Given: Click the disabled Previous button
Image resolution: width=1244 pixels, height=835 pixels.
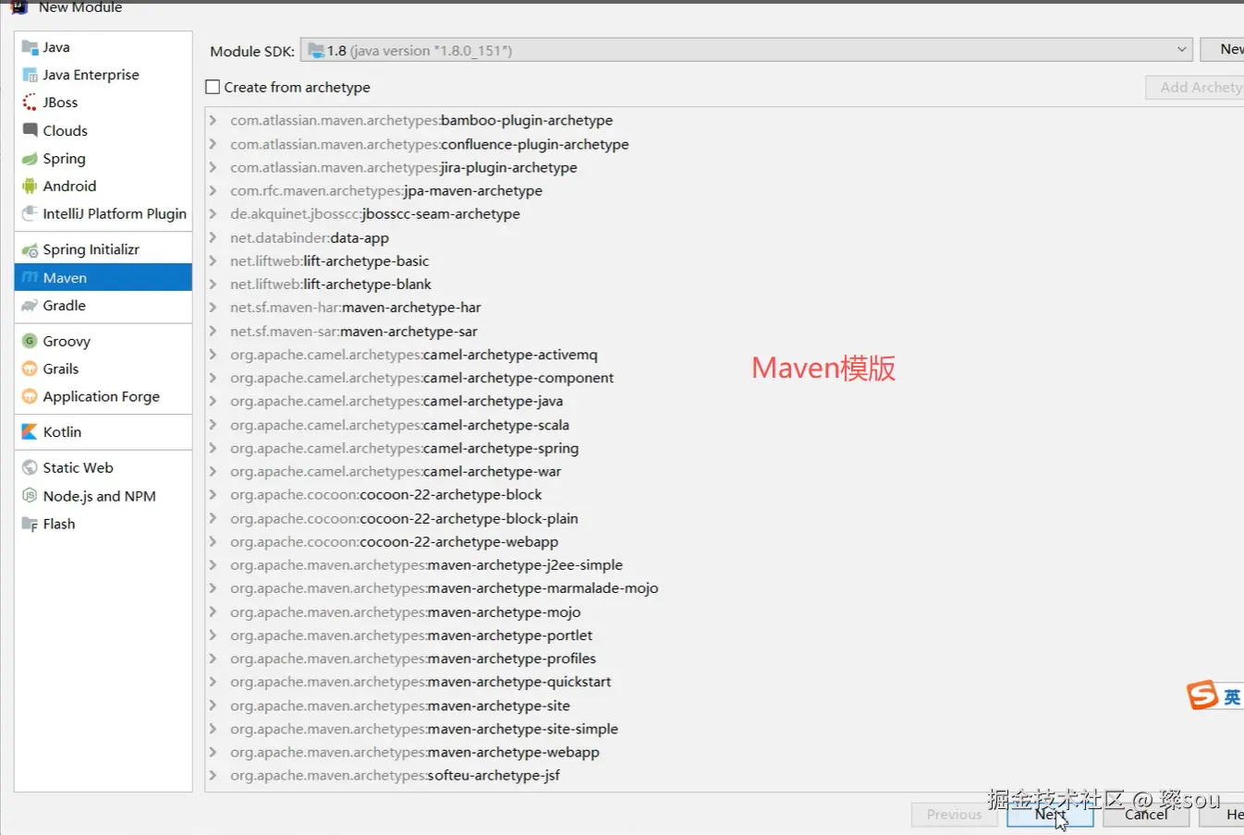Looking at the screenshot, I should click(954, 814).
